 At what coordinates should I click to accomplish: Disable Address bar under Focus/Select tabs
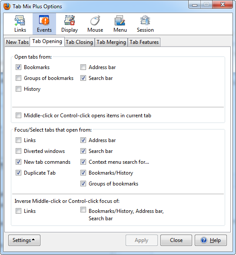click(x=83, y=140)
